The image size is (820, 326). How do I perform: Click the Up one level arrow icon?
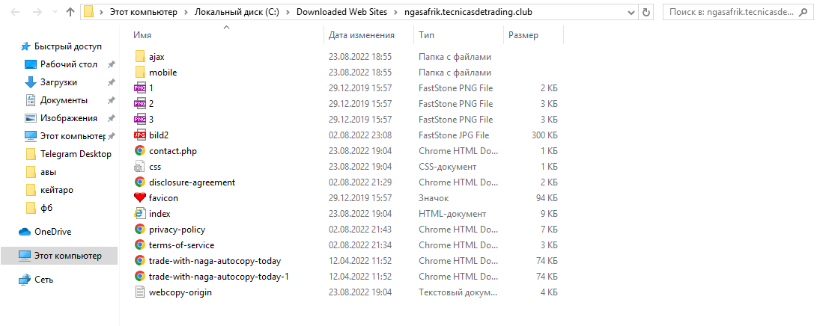click(x=70, y=12)
